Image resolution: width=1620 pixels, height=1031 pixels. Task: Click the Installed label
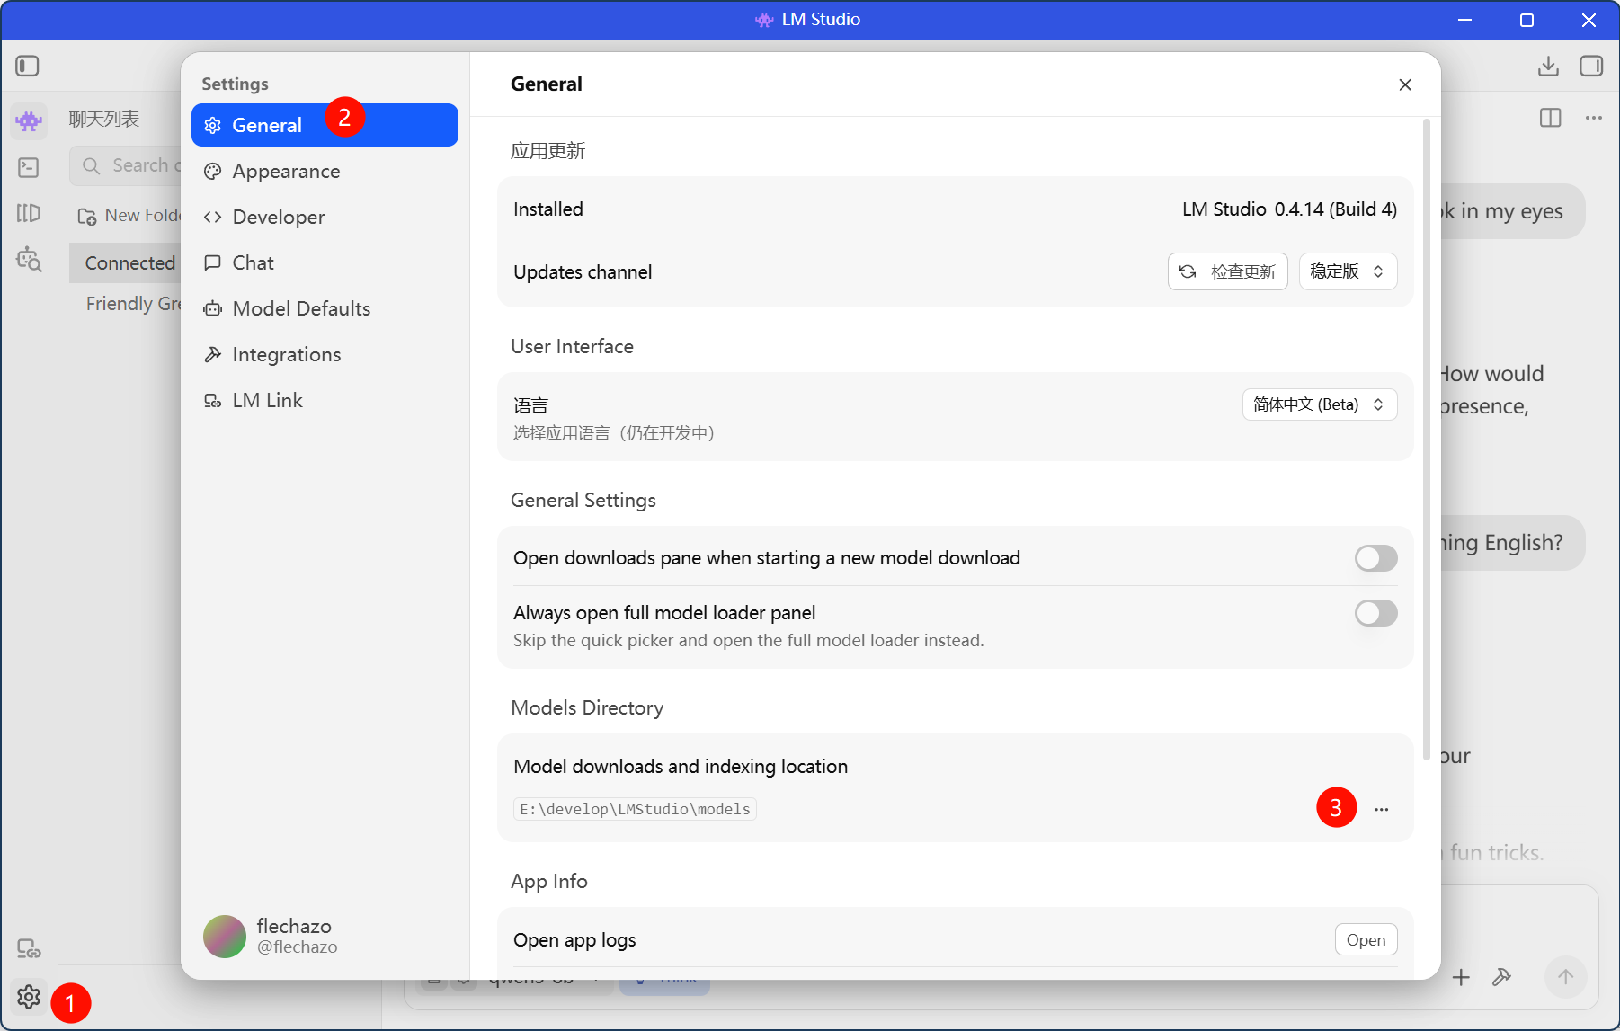[x=548, y=209]
